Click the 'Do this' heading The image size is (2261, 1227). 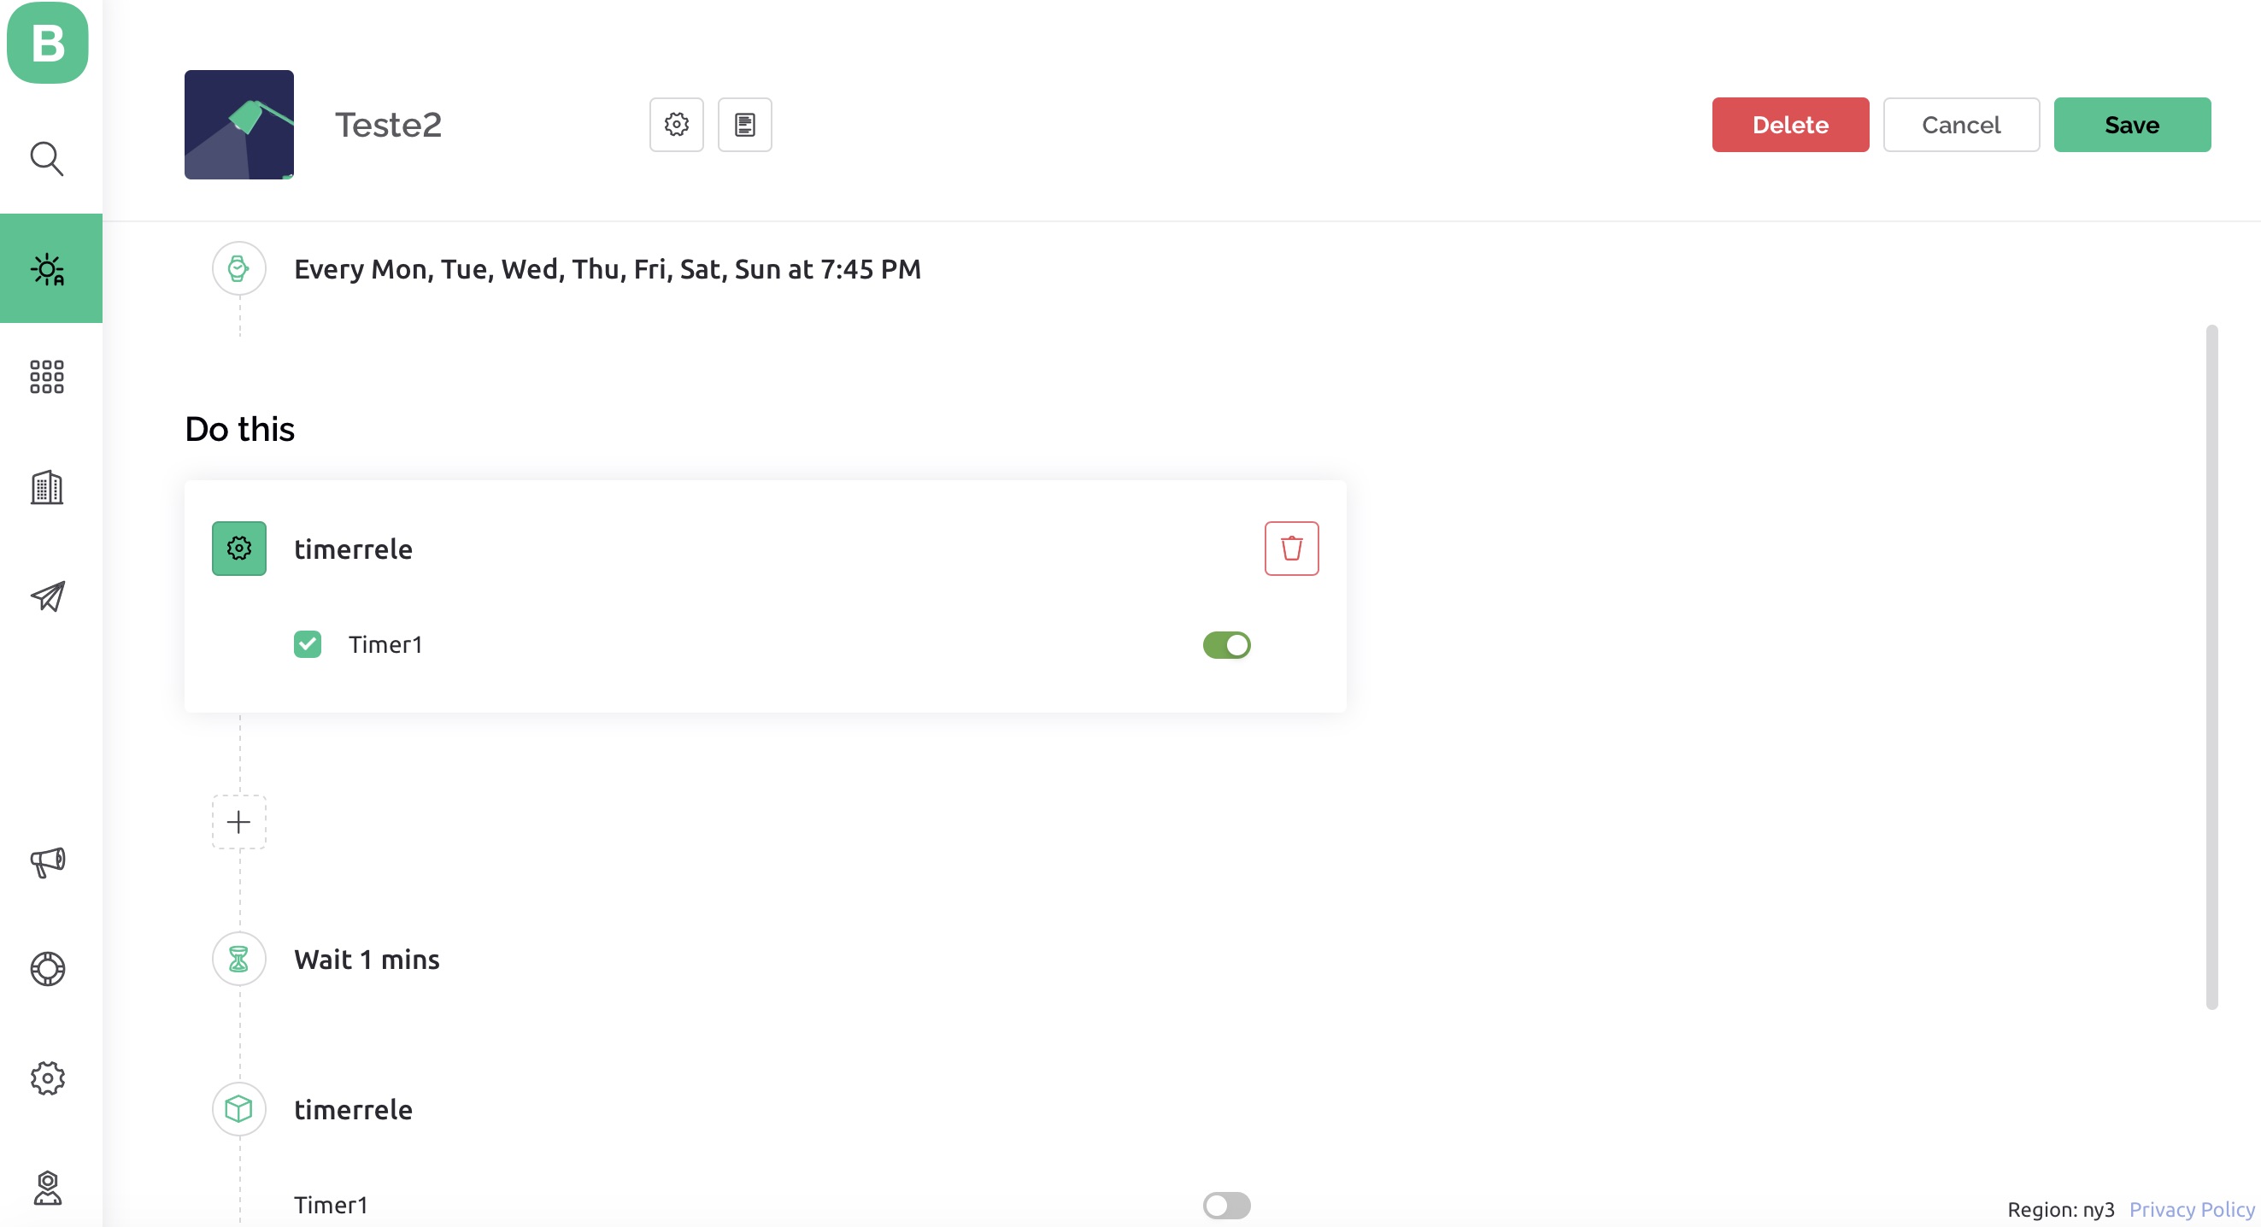tap(239, 429)
